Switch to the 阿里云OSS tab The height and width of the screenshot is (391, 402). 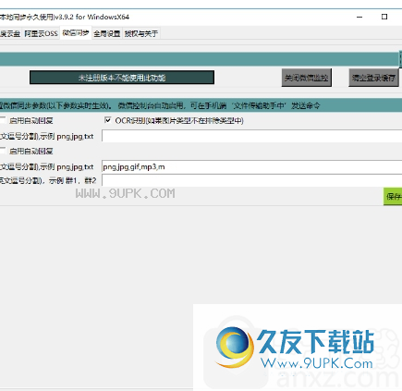[x=41, y=33]
